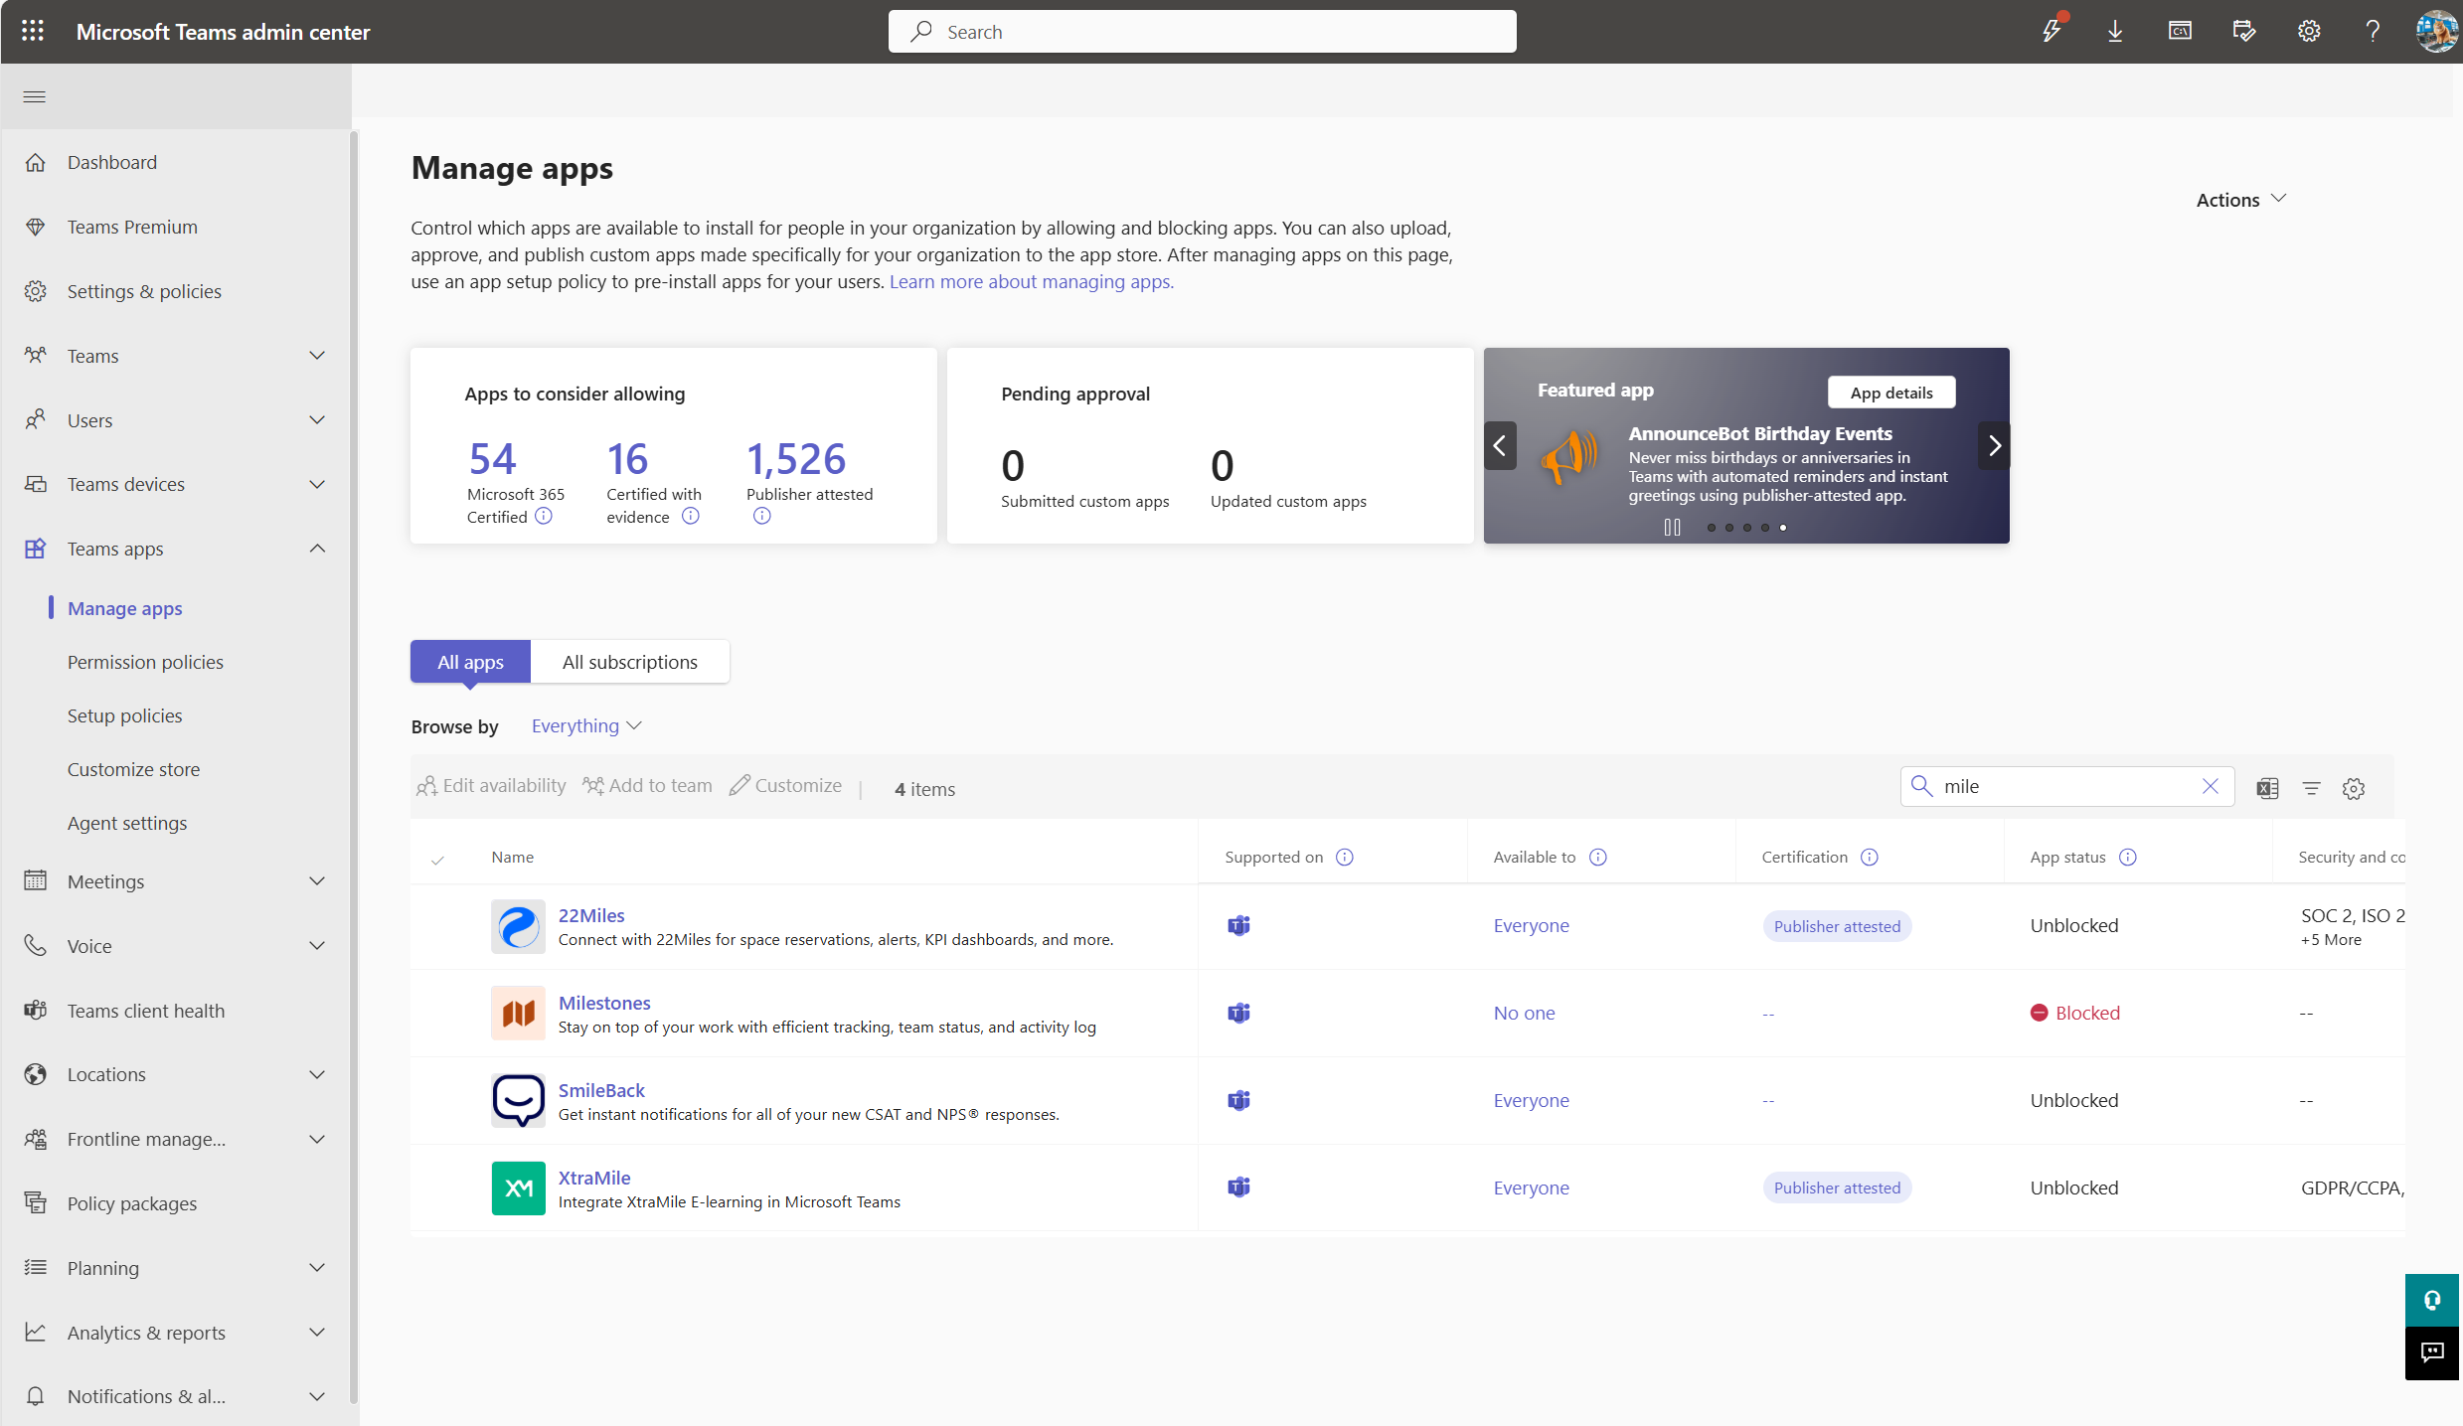Open the downloads icon in header
The height and width of the screenshot is (1426, 2463).
click(x=2115, y=32)
